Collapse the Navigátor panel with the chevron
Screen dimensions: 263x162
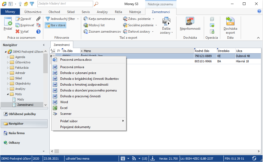tap(44, 45)
